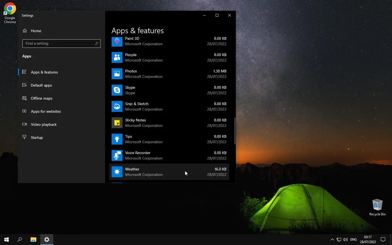Open the Google Chrome desktop shortcut
Image resolution: width=392 pixels, height=245 pixels.
pos(10,13)
